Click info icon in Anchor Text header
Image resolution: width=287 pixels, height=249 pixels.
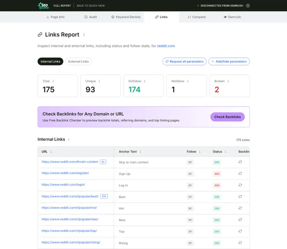point(140,152)
